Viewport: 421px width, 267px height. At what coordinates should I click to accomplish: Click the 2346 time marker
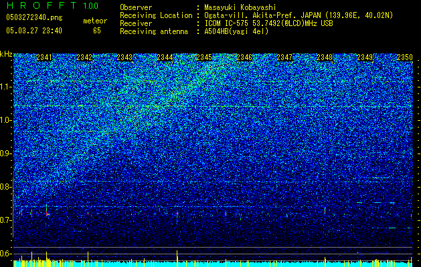pos(244,57)
